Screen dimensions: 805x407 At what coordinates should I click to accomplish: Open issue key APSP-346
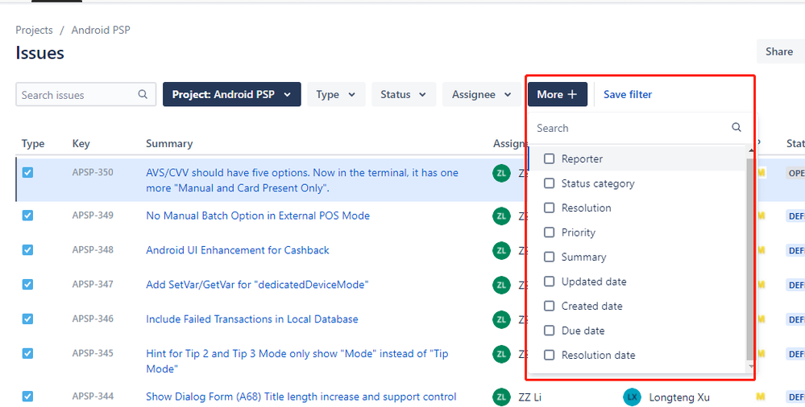(x=93, y=319)
